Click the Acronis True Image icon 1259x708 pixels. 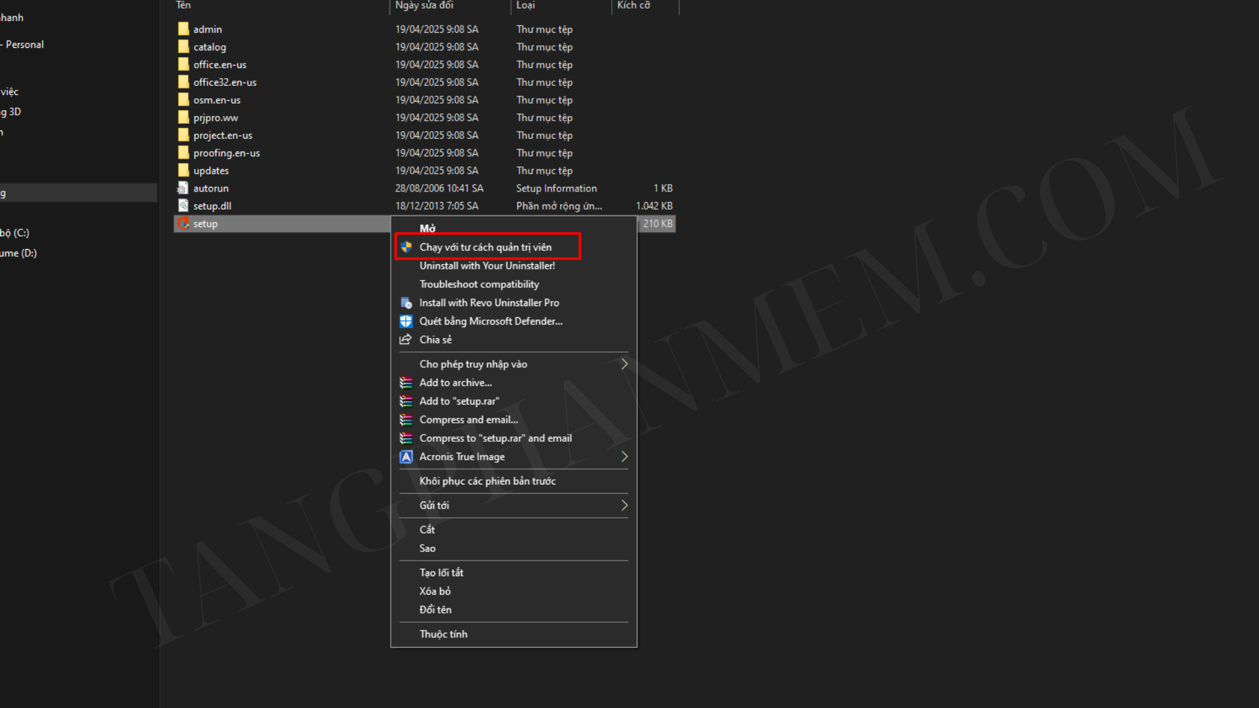406,457
